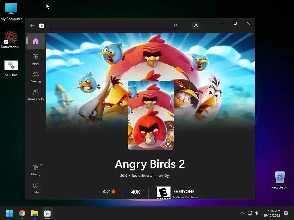Switch to the Apps section

click(36, 59)
